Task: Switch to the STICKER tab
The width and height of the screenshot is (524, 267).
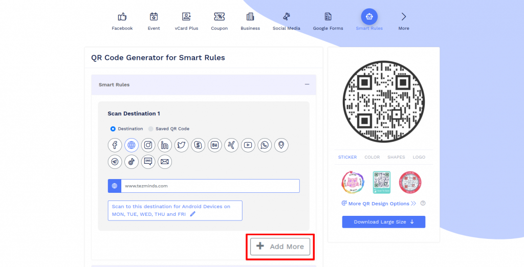Action: (x=347, y=157)
